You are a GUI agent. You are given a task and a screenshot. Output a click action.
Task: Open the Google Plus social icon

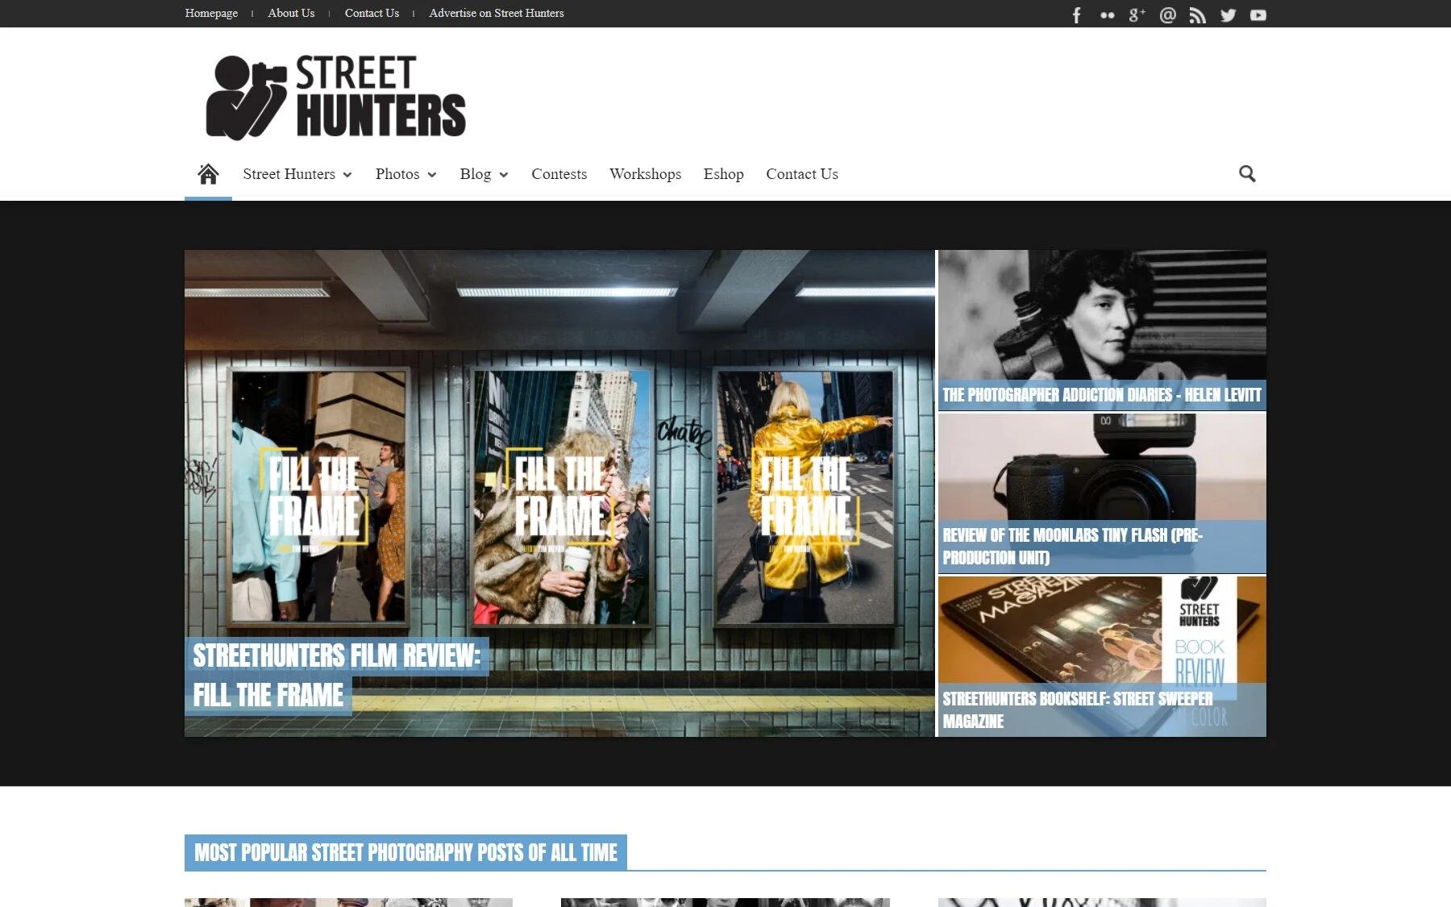[x=1137, y=15]
